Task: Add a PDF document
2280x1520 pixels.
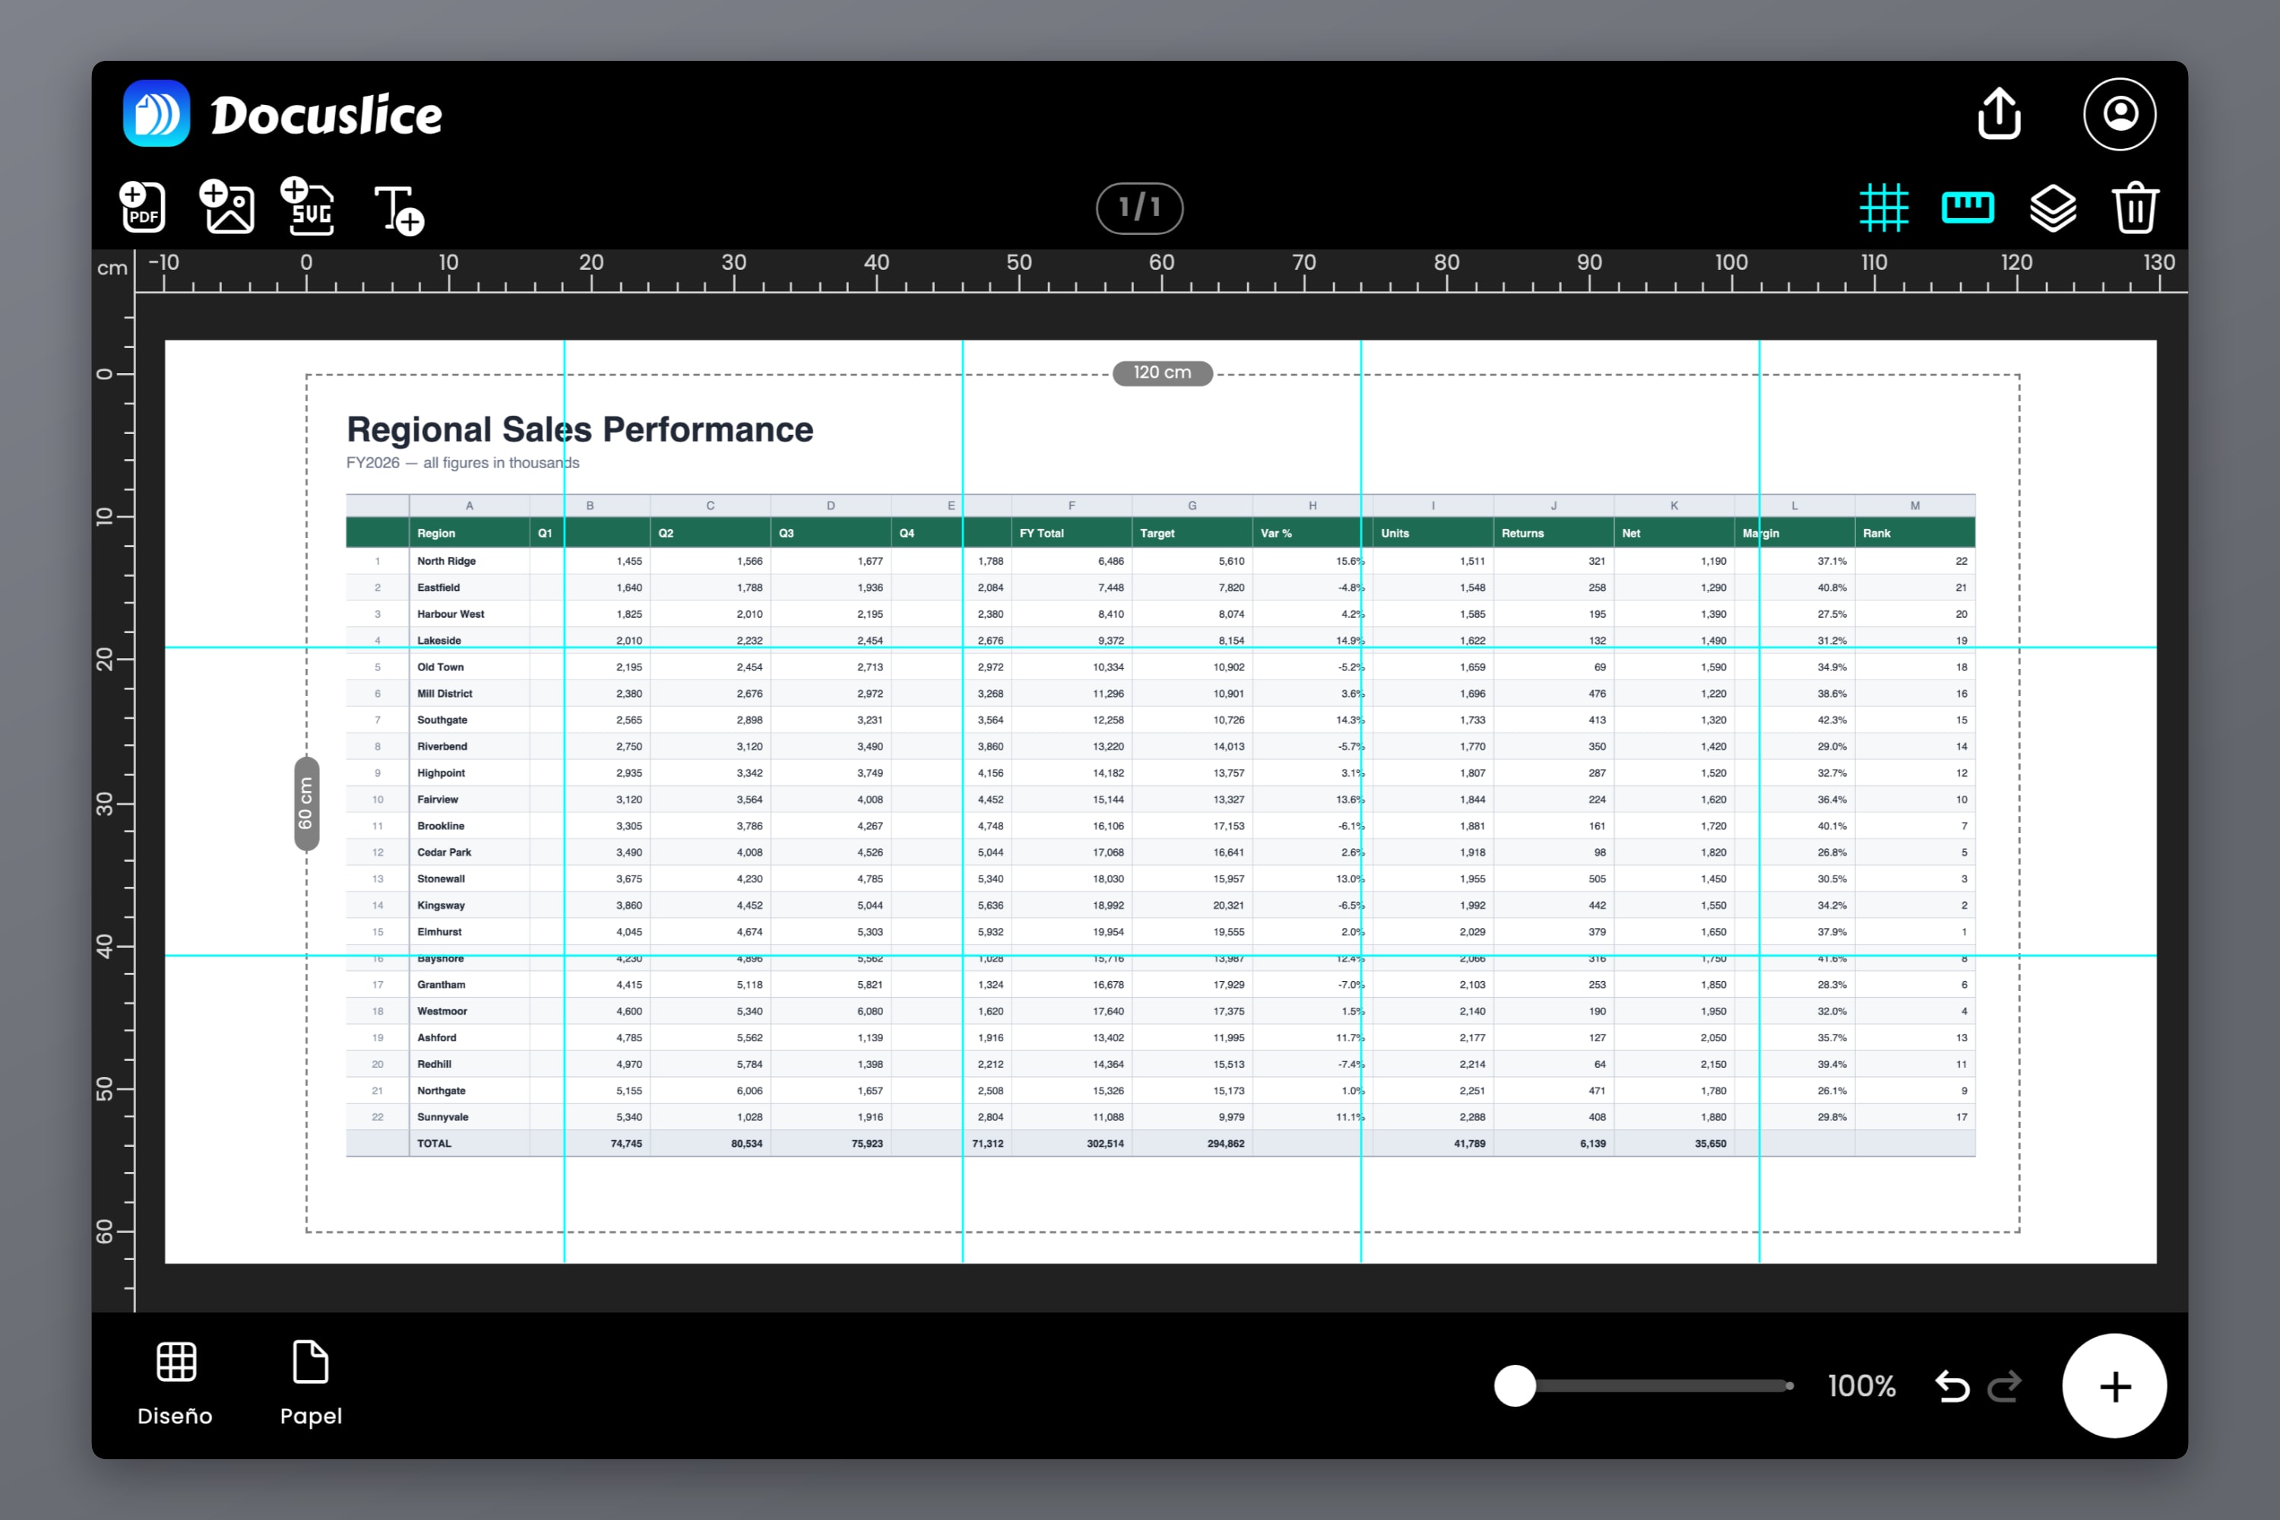Action: click(x=143, y=207)
